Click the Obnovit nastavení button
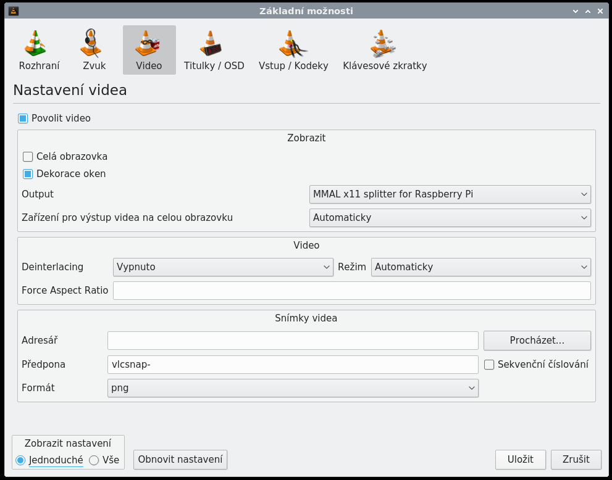The image size is (612, 480). 180,460
